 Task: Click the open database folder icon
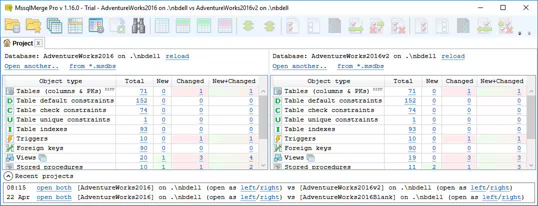[x=12, y=25]
